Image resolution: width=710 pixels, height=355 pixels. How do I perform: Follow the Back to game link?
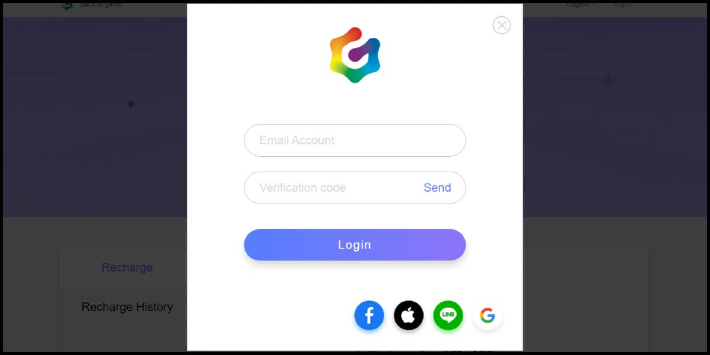pos(101,5)
